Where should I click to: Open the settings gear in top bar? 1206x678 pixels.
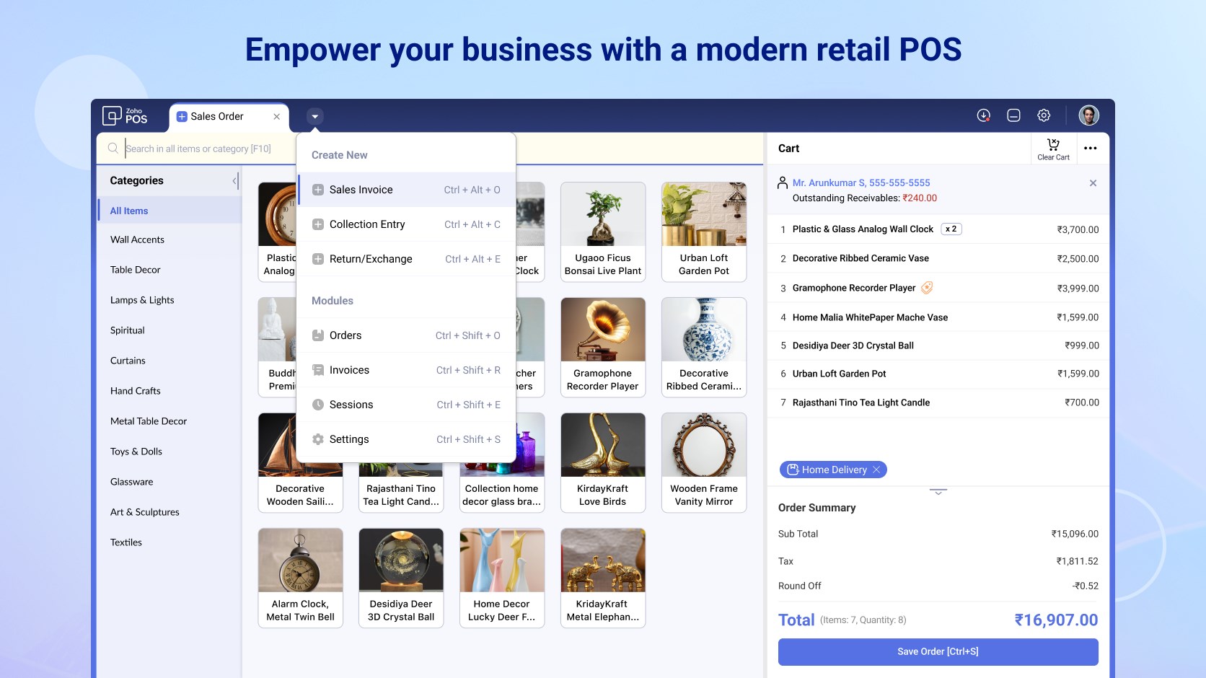(x=1044, y=115)
